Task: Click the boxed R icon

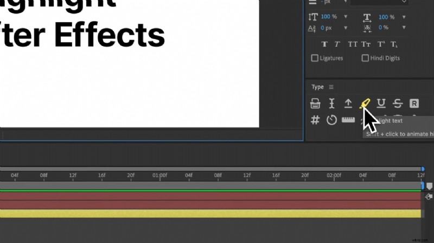Action: coord(414,103)
